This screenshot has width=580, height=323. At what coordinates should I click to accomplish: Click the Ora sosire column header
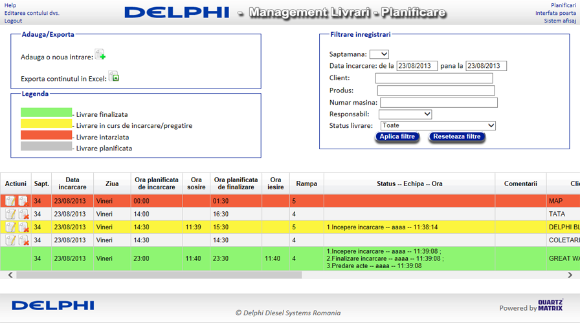(196, 183)
